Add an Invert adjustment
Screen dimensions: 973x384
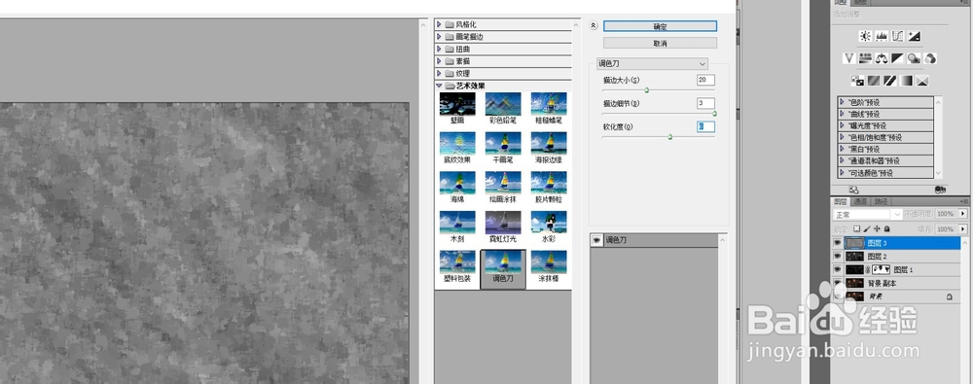(x=857, y=81)
